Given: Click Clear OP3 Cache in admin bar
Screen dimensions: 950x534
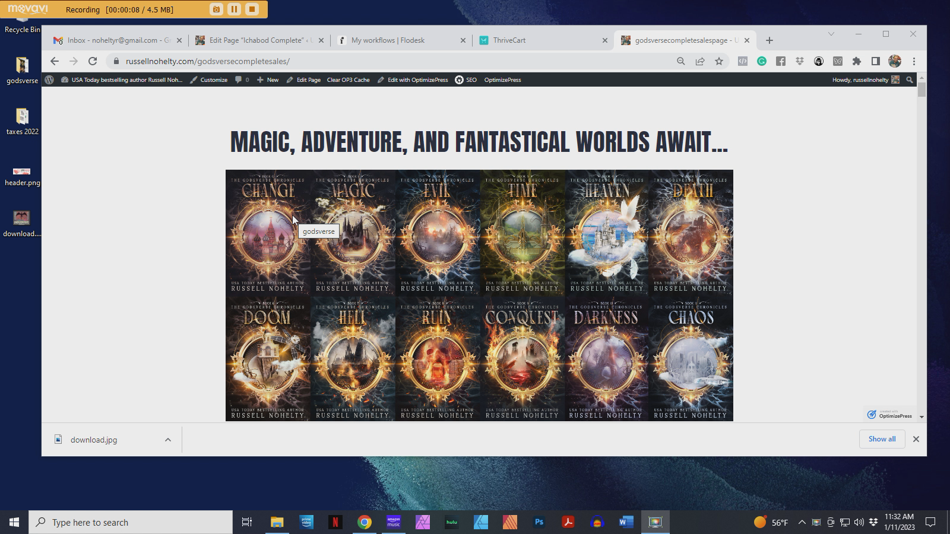Looking at the screenshot, I should [348, 80].
